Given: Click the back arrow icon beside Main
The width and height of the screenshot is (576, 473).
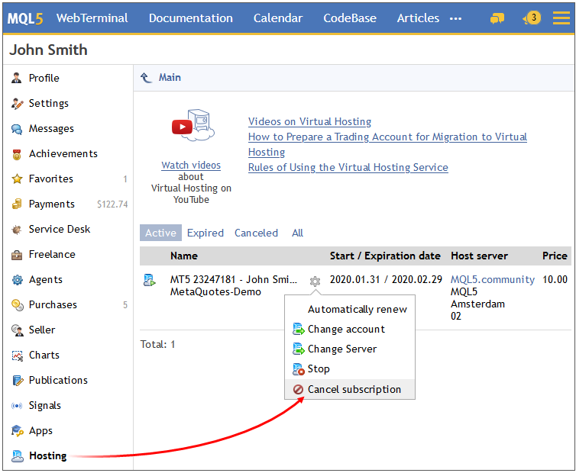Looking at the screenshot, I should pos(146,77).
